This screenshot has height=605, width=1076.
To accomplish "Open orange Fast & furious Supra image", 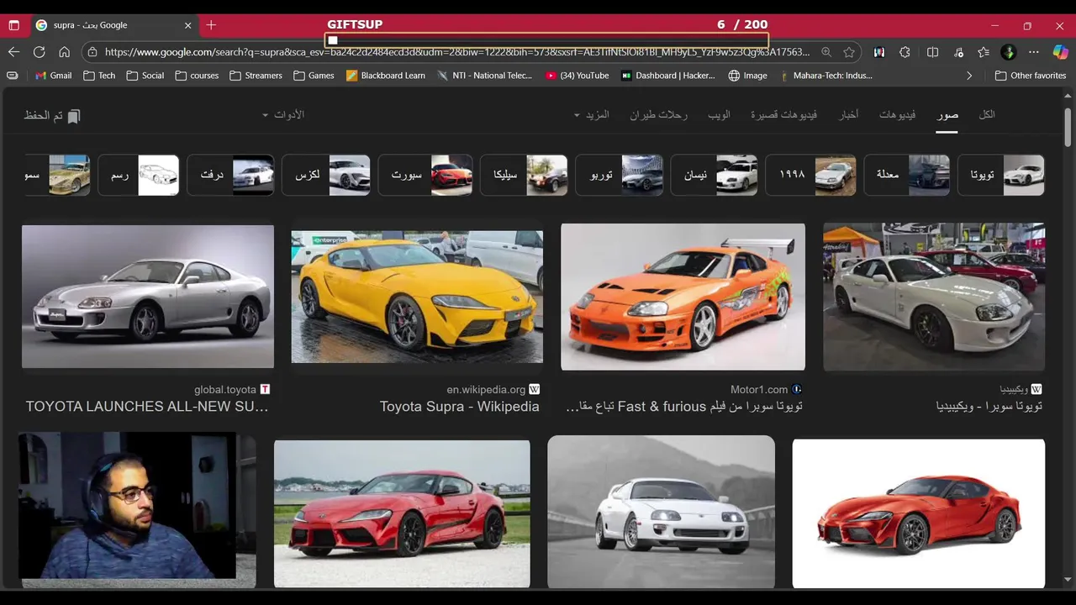I will click(x=683, y=297).
